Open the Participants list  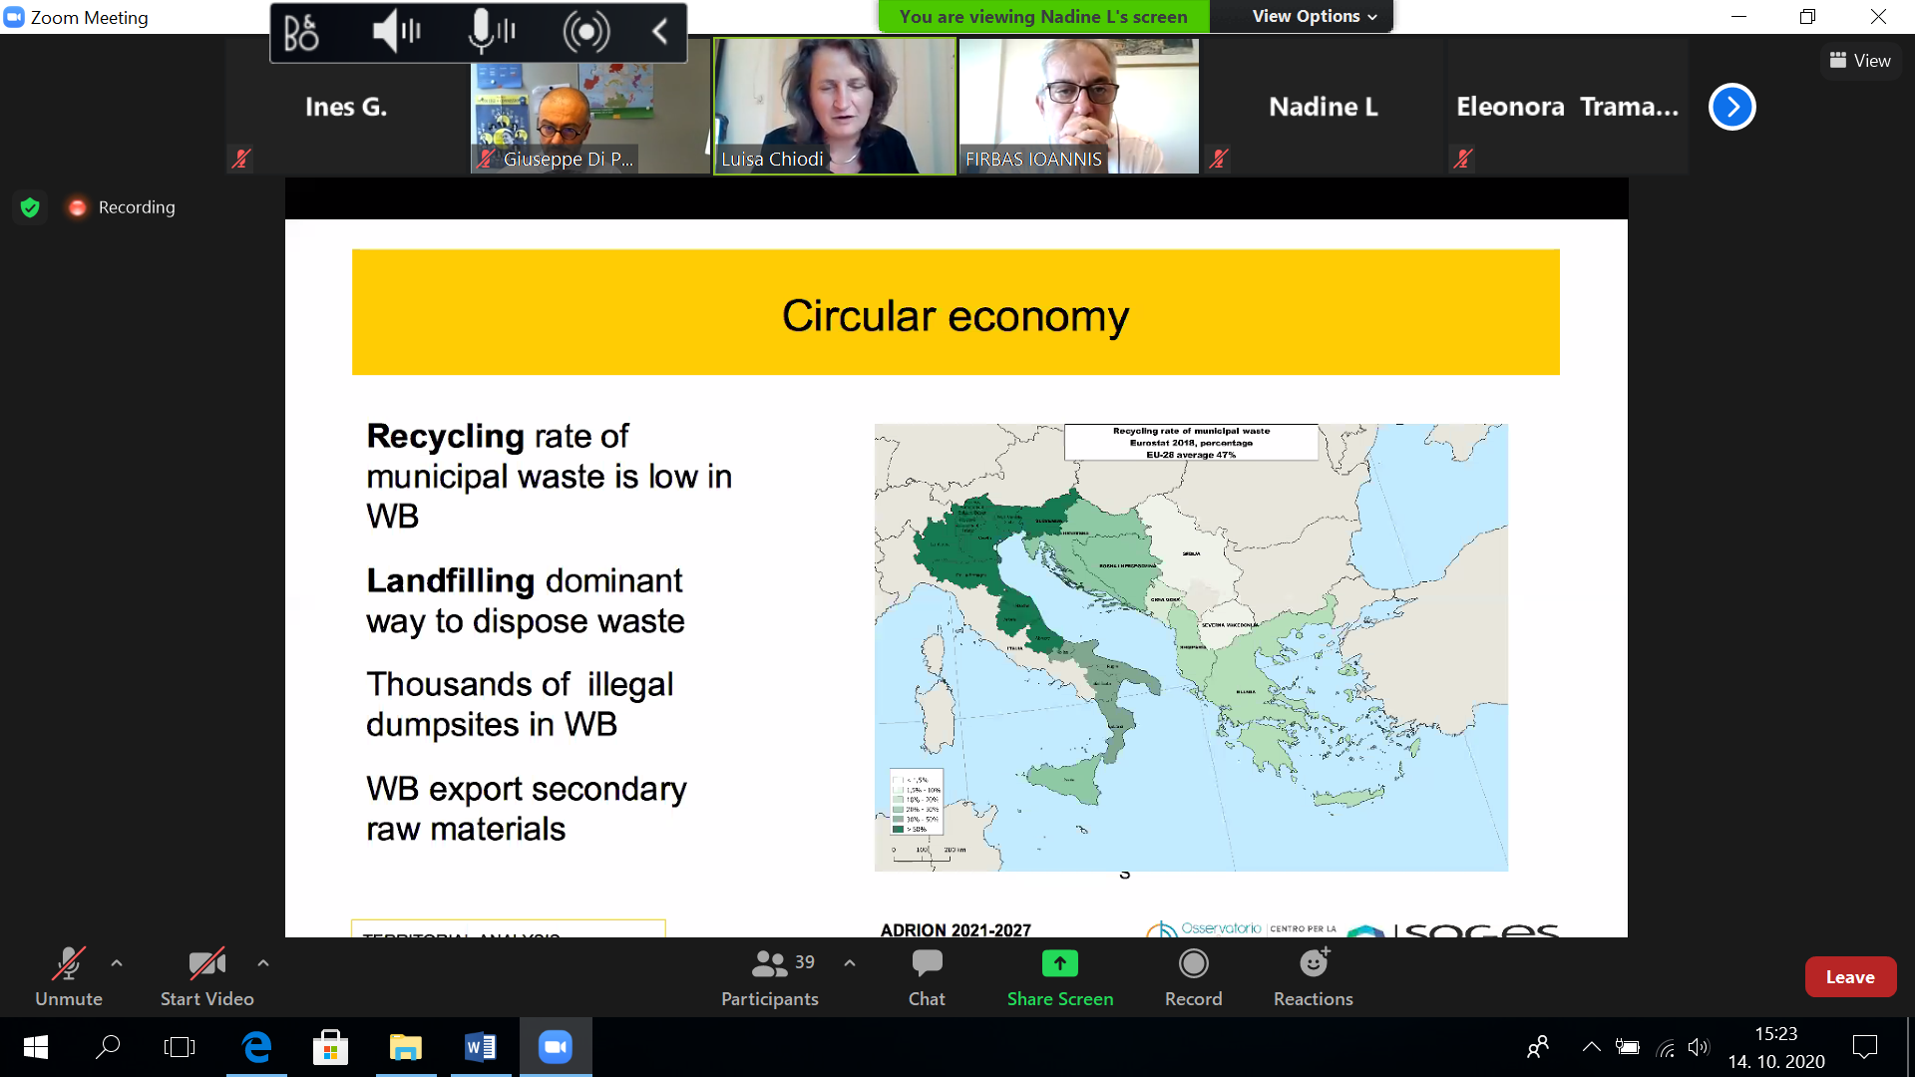coord(770,976)
